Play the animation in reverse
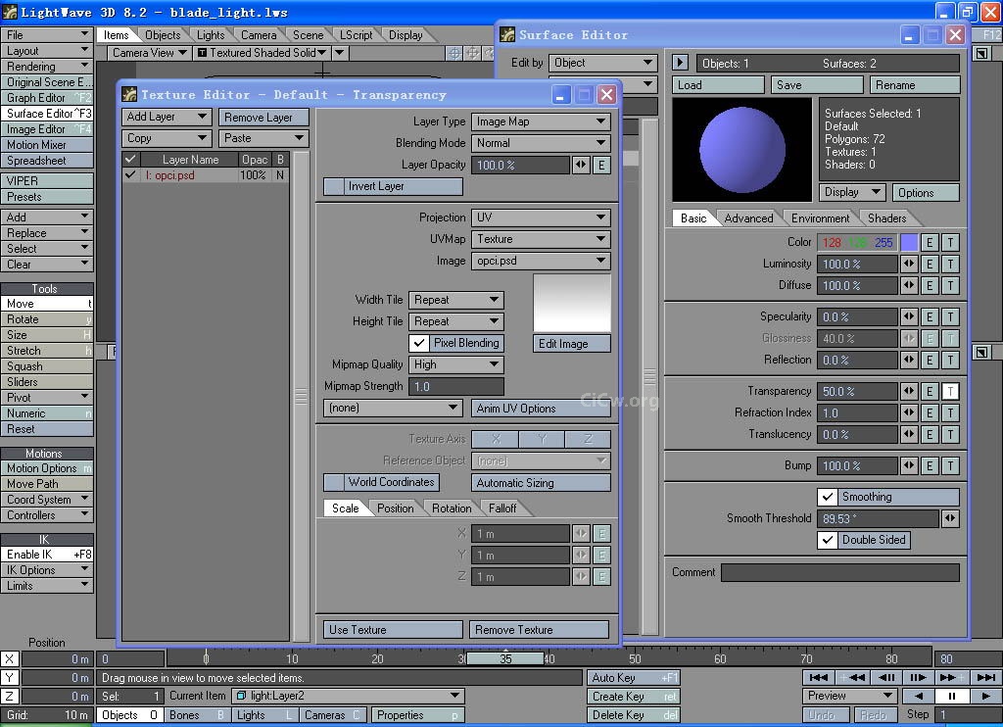Viewport: 1003px width, 727px height. point(918,697)
